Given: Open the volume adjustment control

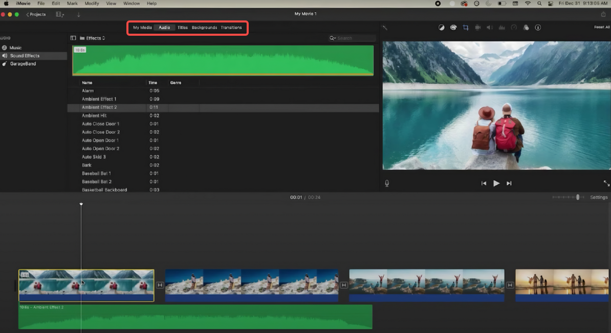Looking at the screenshot, I should pos(490,28).
